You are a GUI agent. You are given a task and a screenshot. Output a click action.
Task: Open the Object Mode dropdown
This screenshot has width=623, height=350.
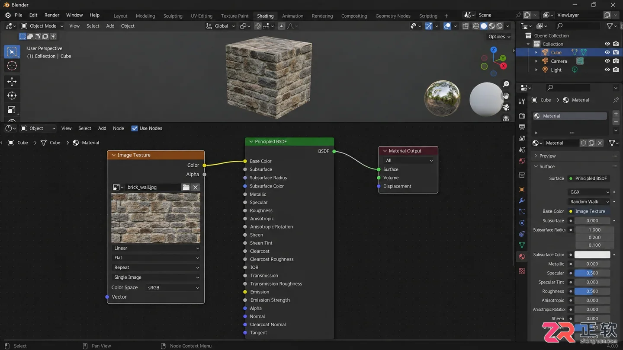[x=42, y=26]
